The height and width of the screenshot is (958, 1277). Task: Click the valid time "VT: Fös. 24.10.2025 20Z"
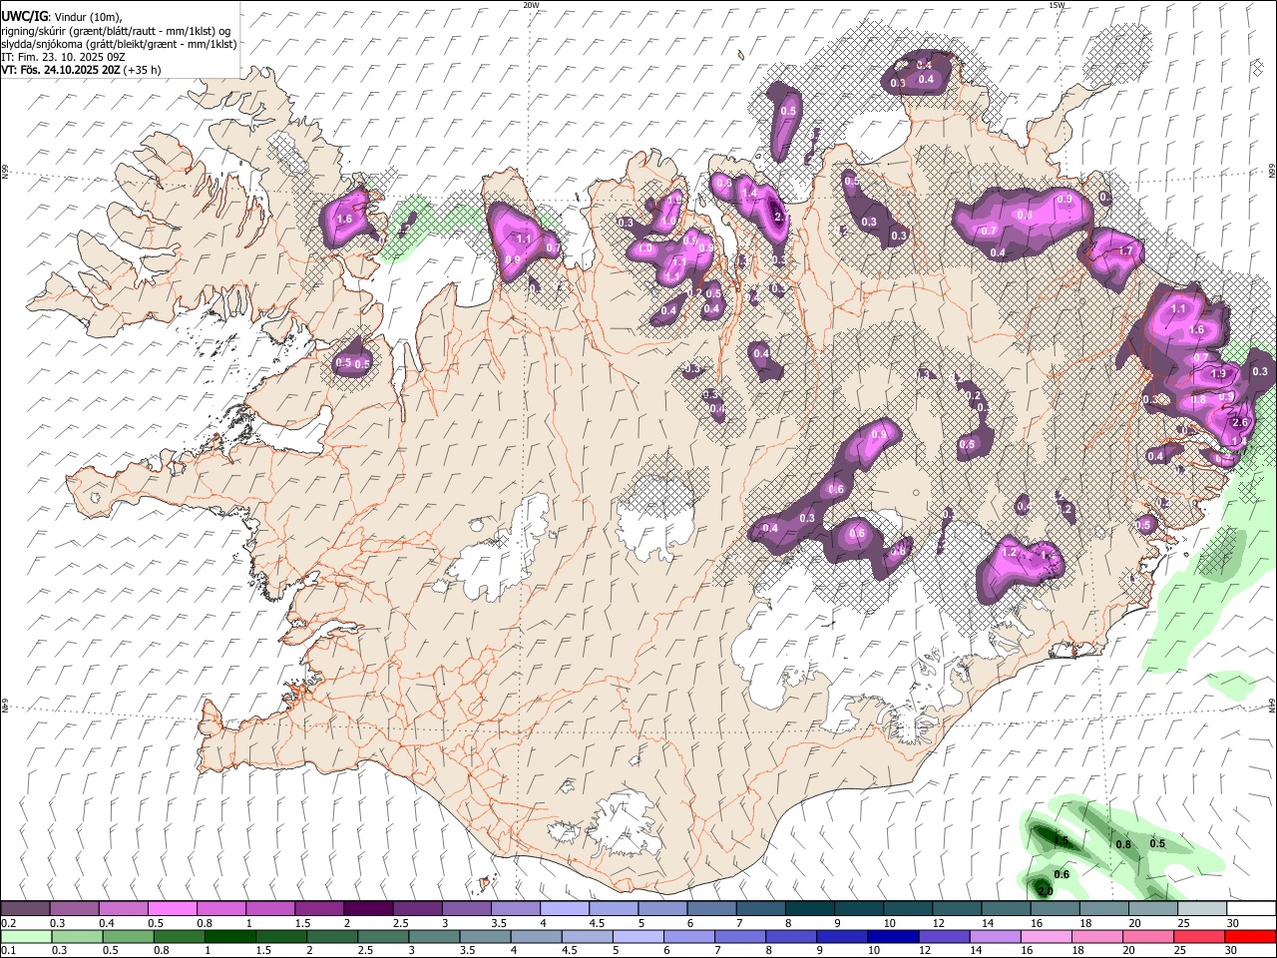point(61,70)
